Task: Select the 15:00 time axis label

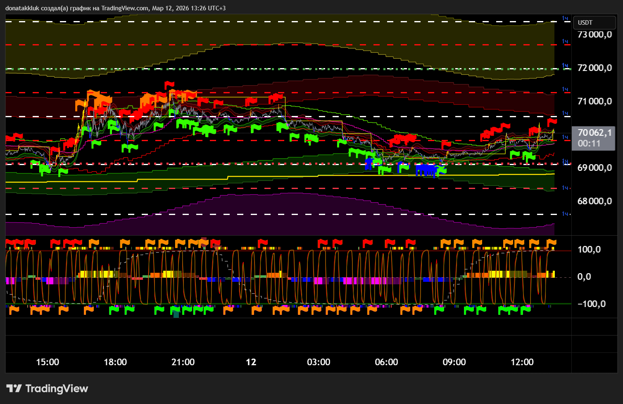Action: [x=48, y=362]
